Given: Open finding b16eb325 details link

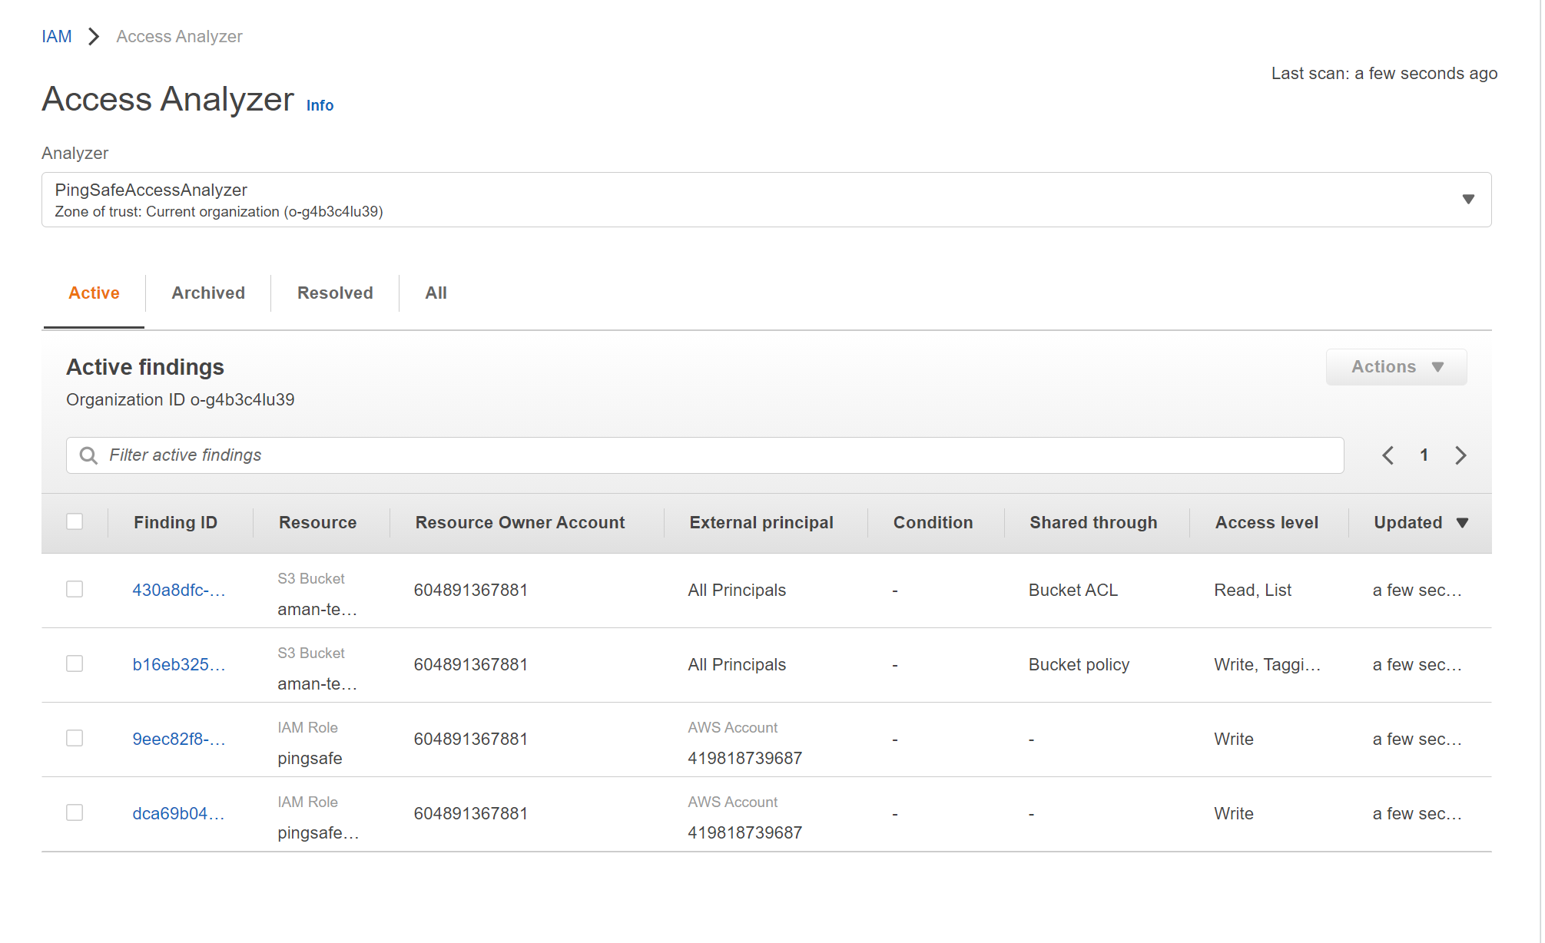Looking at the screenshot, I should pos(178,665).
